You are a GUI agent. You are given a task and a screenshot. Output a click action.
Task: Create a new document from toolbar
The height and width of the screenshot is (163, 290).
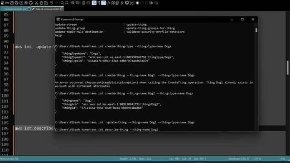coord(2,3)
